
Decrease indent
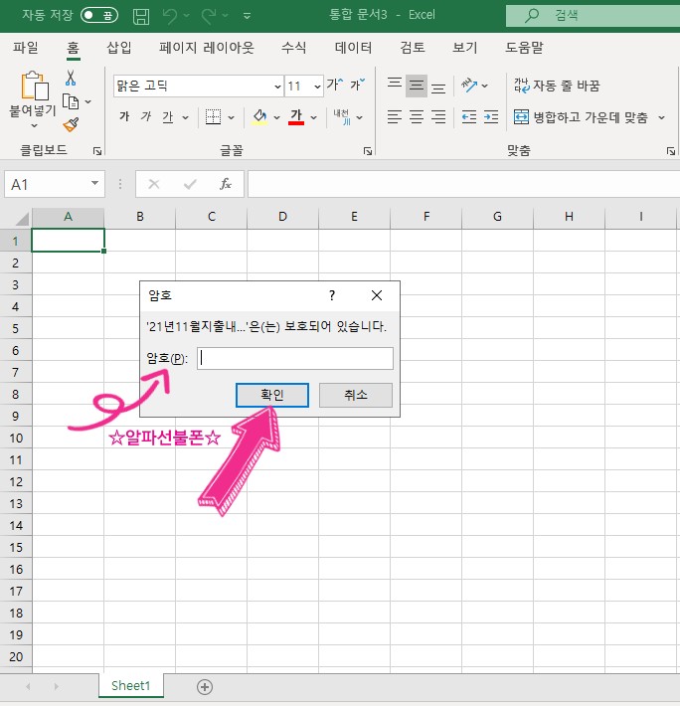(469, 117)
